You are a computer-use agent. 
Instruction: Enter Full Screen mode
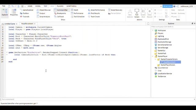pos(137,13)
